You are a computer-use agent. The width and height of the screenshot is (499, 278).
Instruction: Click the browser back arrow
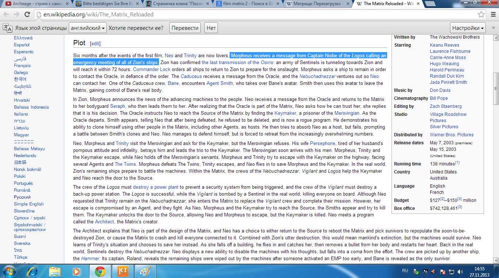(x=6, y=15)
